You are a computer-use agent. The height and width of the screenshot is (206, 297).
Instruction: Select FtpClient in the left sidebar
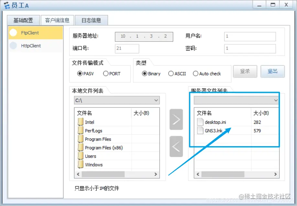35,33
